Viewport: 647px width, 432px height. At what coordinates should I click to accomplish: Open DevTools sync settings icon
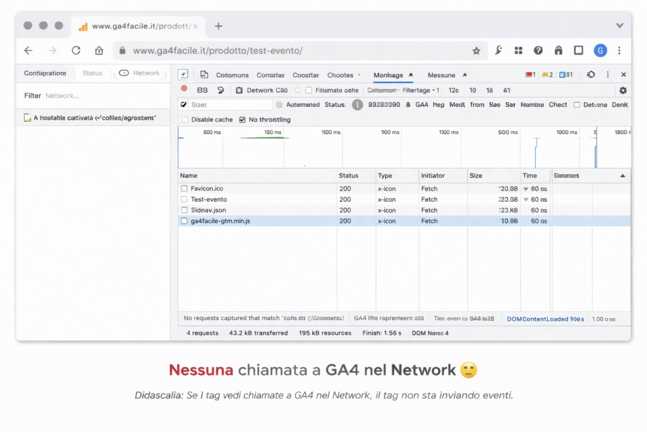[591, 75]
